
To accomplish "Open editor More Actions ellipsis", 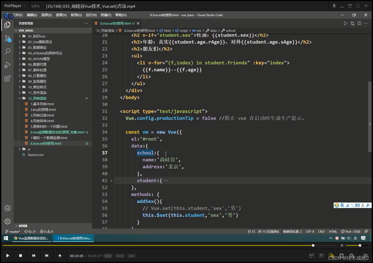I will tap(366, 23).
